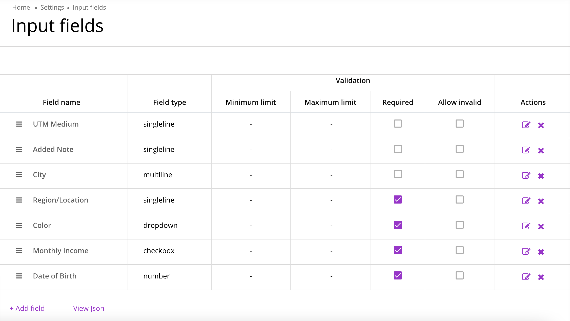Remove the Region/Location field

[541, 201]
